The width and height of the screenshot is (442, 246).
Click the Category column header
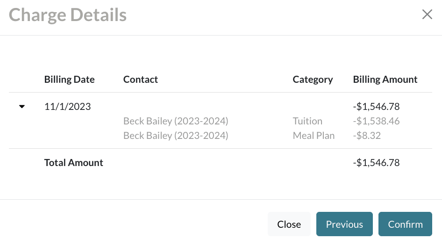(313, 80)
